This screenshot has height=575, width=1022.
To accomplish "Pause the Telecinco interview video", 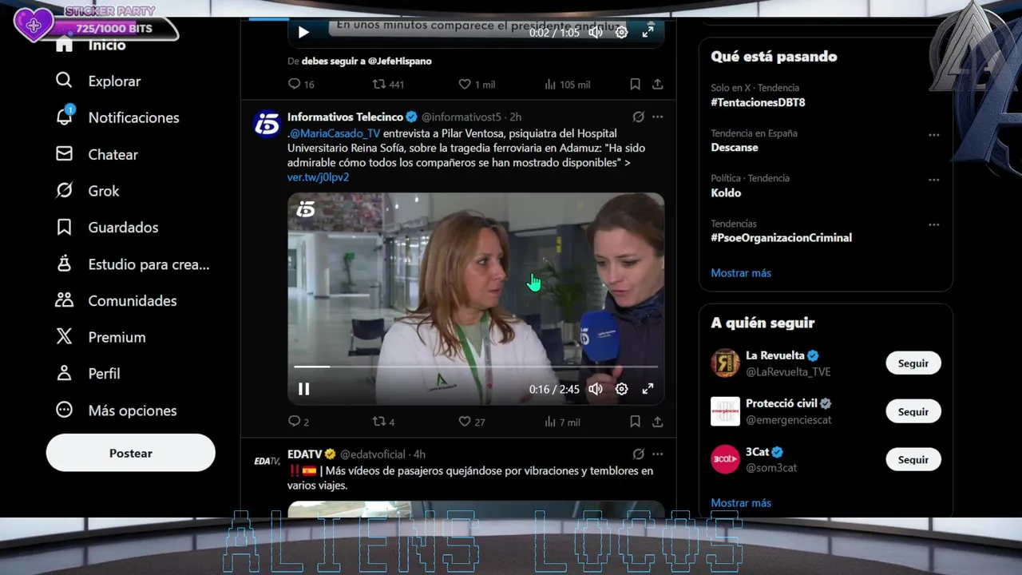I will [303, 389].
